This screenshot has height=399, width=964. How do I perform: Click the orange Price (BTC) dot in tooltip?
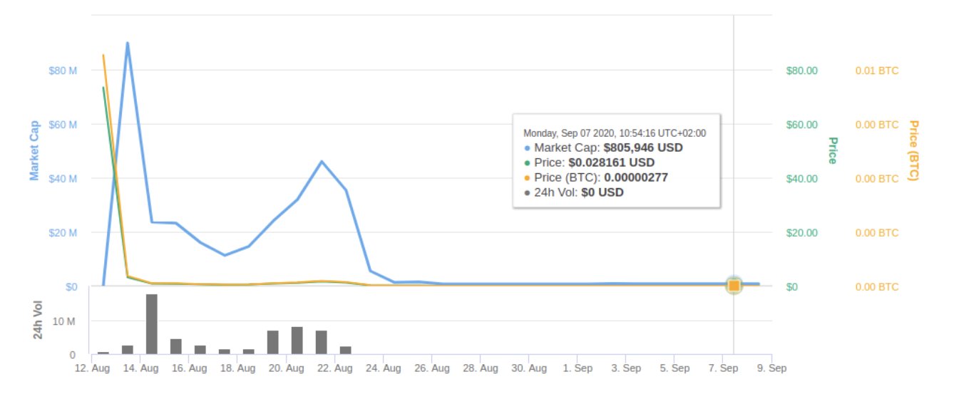click(x=527, y=178)
